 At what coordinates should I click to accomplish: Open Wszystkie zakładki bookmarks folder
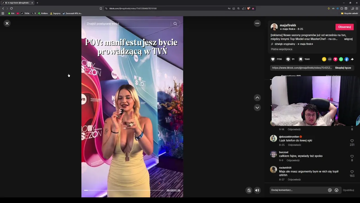click(x=350, y=13)
